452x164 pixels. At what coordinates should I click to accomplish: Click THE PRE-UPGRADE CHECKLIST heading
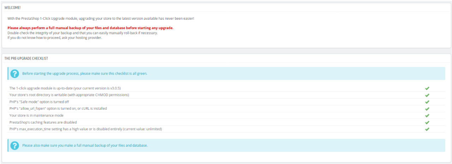point(26,58)
